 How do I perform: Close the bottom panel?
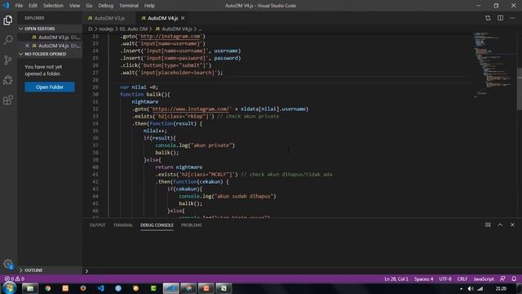tap(512, 225)
